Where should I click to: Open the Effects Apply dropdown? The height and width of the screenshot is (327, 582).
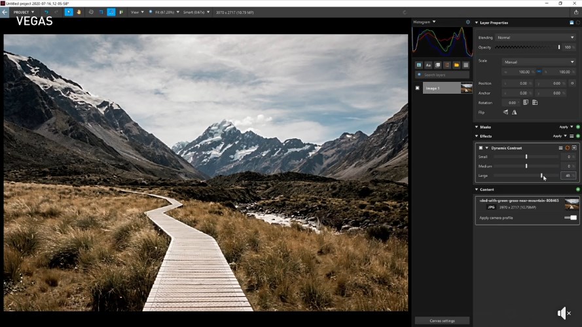click(560, 136)
